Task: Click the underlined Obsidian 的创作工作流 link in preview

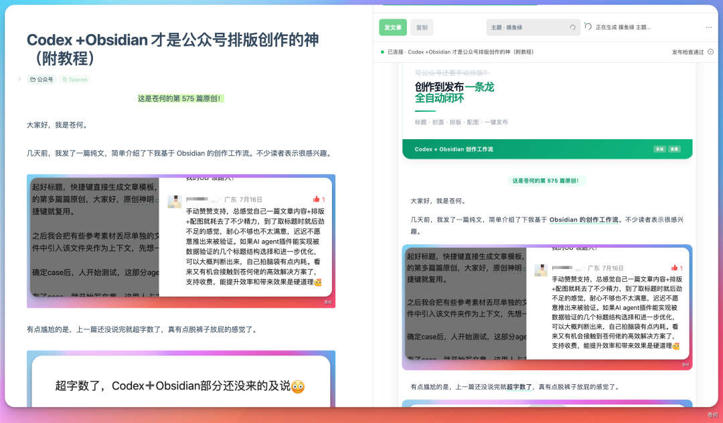Action: [x=584, y=220]
